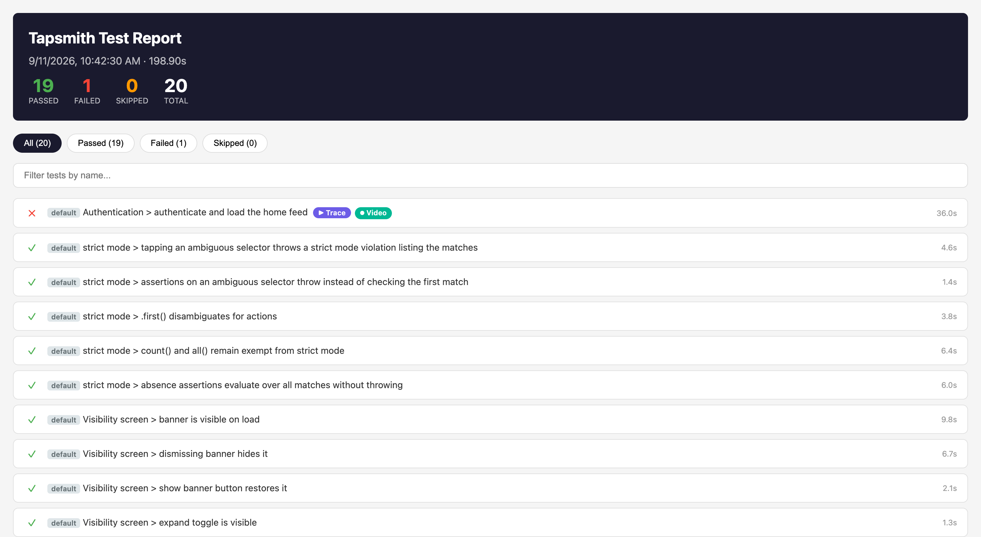The height and width of the screenshot is (537, 981).
Task: Expand tapping an ambiguous selector throws test row
Action: click(x=490, y=247)
